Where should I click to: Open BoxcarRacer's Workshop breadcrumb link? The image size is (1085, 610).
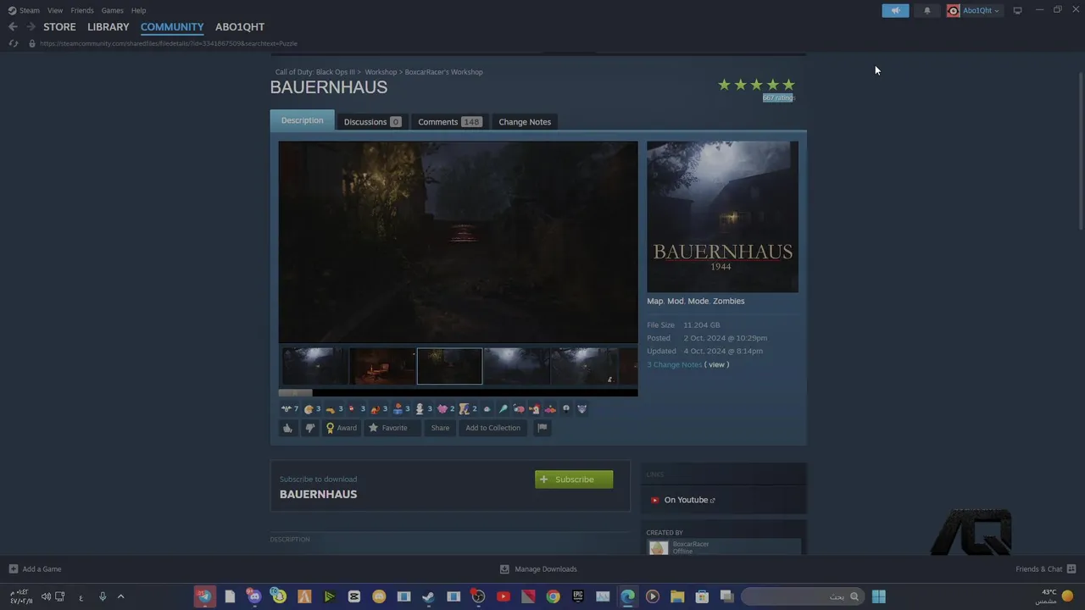pos(443,72)
